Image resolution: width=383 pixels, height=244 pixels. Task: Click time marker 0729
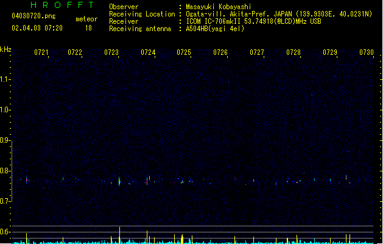click(x=330, y=52)
